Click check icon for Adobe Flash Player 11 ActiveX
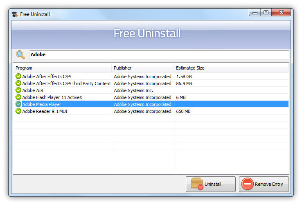Screen dimensions: 302x205 click(x=18, y=97)
